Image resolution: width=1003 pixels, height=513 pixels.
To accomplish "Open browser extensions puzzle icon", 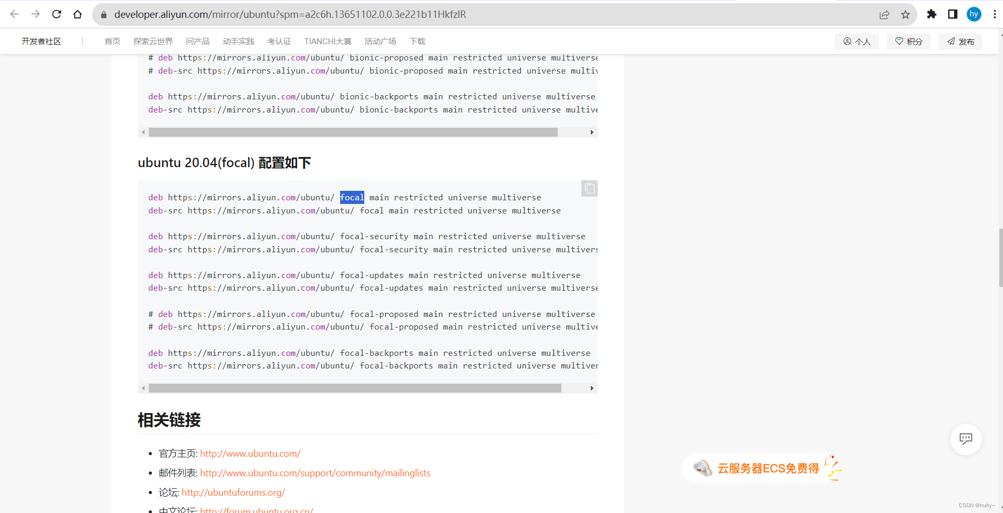I will pyautogui.click(x=932, y=14).
